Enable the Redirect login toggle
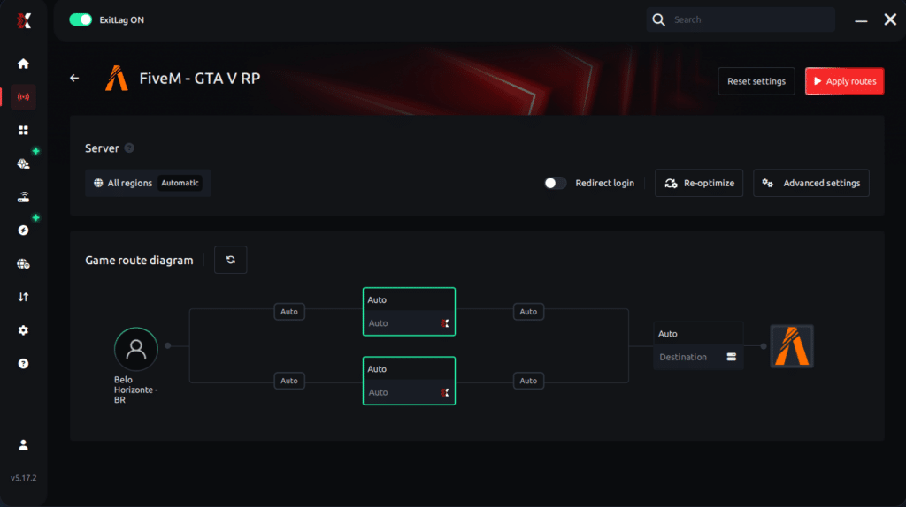 pos(555,183)
